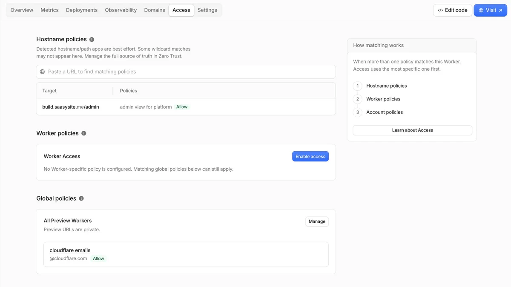
Task: Click the Edit code button
Action: pyautogui.click(x=453, y=10)
